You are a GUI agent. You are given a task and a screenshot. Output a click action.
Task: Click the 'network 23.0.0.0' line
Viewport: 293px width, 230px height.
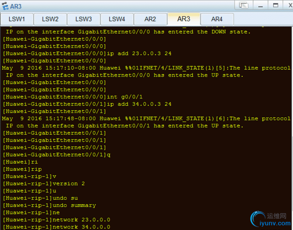[x=56, y=220]
